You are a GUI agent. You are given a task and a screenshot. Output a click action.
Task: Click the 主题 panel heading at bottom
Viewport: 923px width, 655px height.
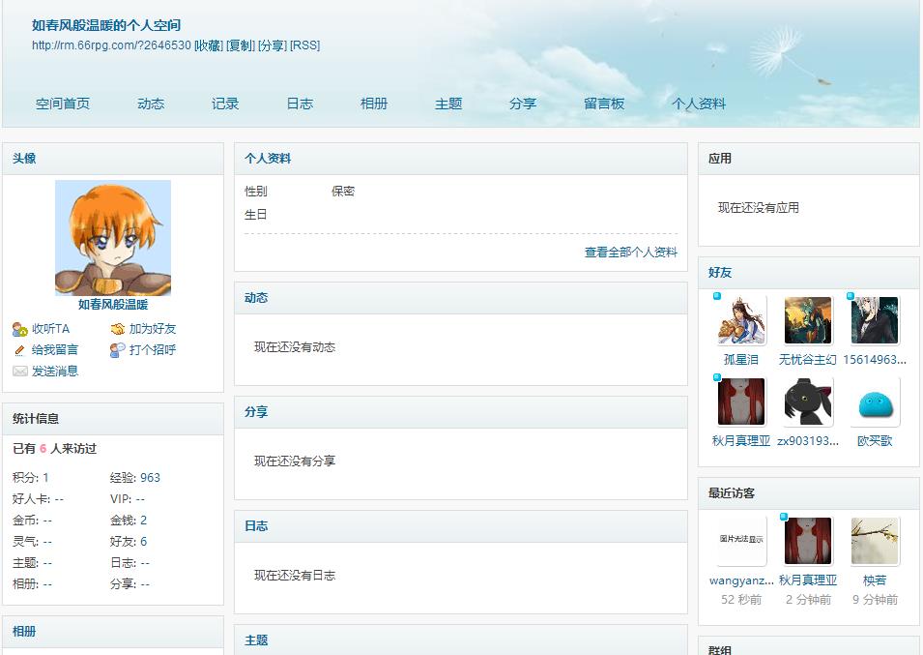pos(256,640)
